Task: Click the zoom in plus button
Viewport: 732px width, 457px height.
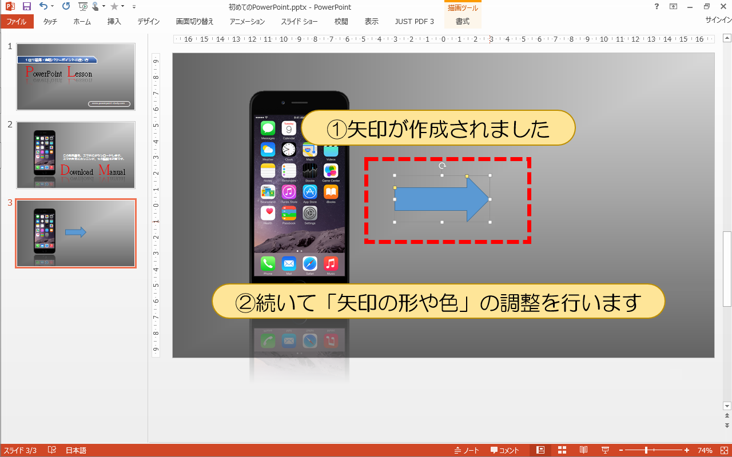Action: pos(687,451)
